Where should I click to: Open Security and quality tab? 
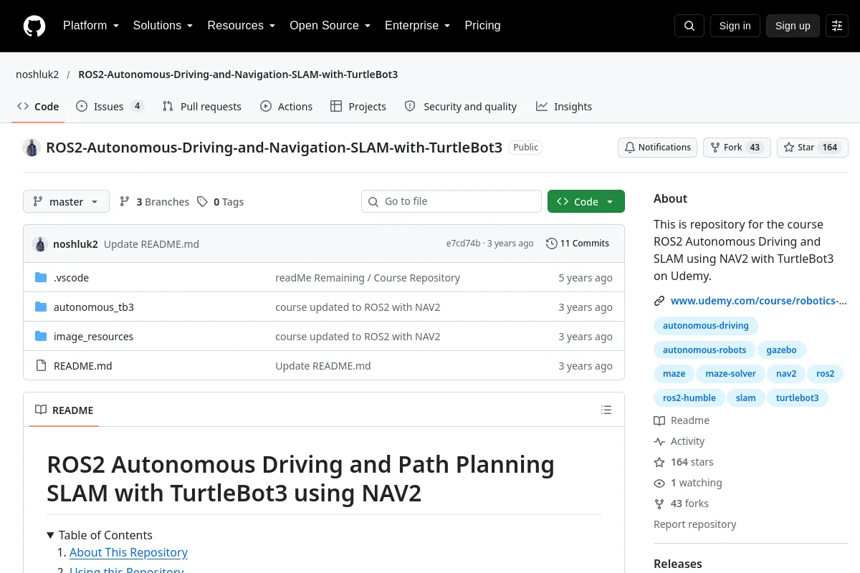coord(461,107)
